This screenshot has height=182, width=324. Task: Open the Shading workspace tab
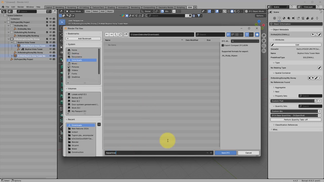coord(111,7)
